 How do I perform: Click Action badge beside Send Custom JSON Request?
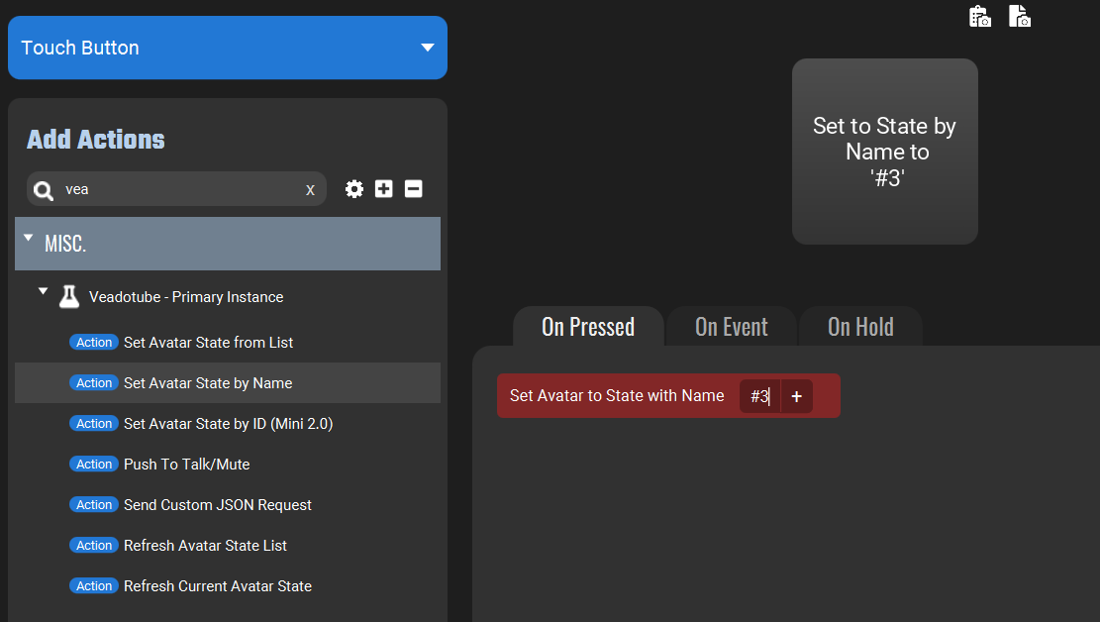tap(94, 505)
